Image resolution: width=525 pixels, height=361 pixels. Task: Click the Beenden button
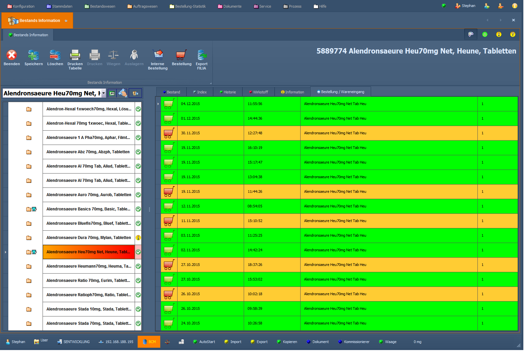[12, 58]
